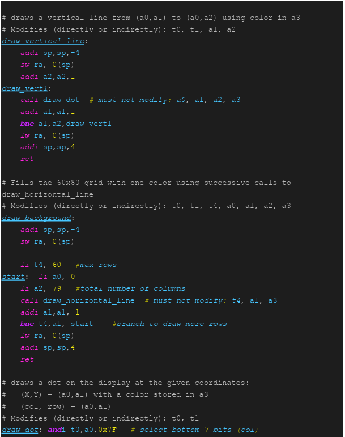The height and width of the screenshot is (437, 345).
Task: Click the 'li t4, 60' max rows line
Action: [x=41, y=265]
